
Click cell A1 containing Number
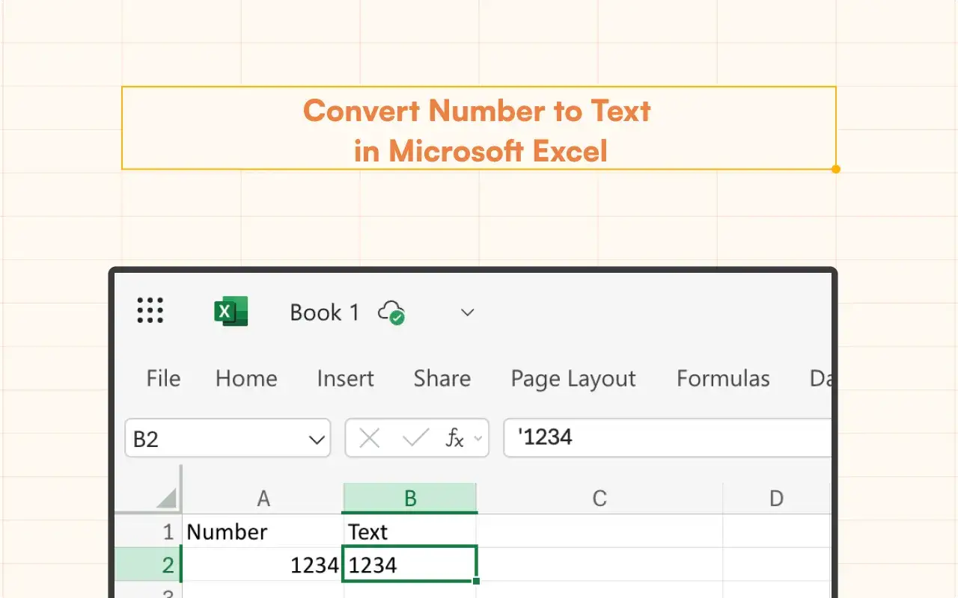[263, 531]
